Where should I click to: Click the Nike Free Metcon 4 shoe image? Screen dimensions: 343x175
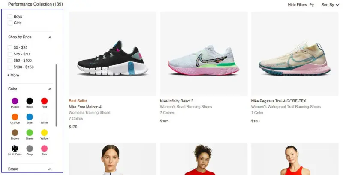[x=113, y=53]
